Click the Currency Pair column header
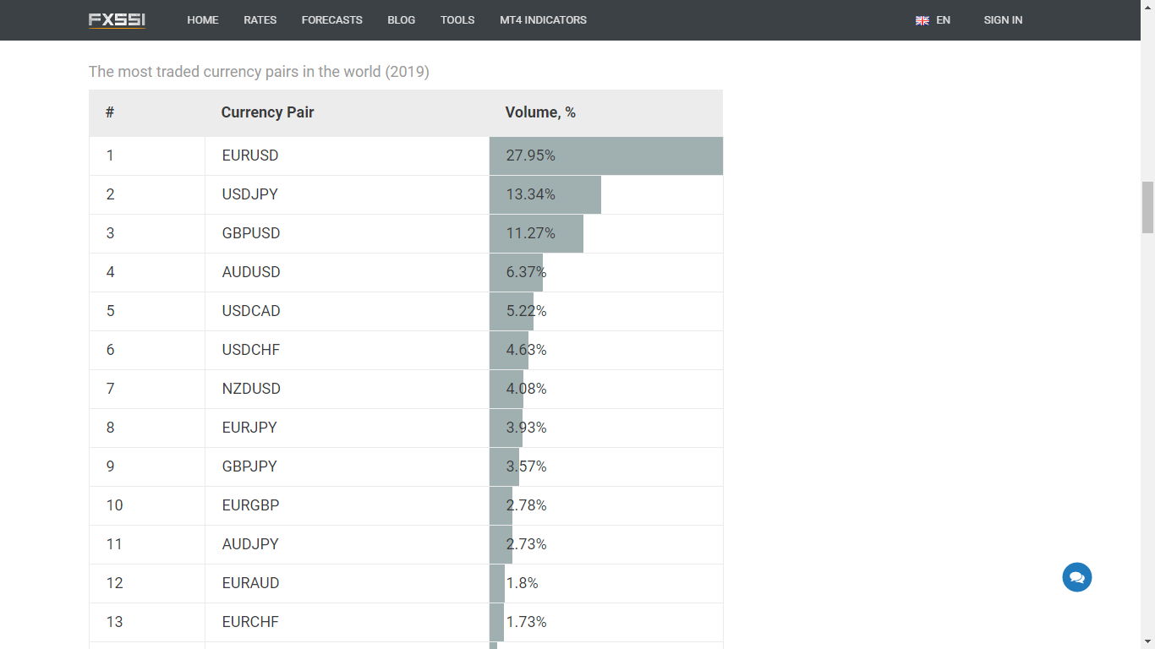1155x649 pixels. coord(267,112)
